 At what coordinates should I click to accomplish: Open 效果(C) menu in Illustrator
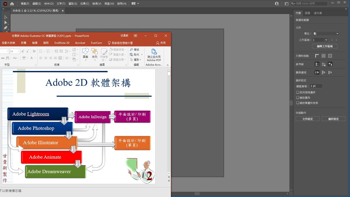coord(85,4)
